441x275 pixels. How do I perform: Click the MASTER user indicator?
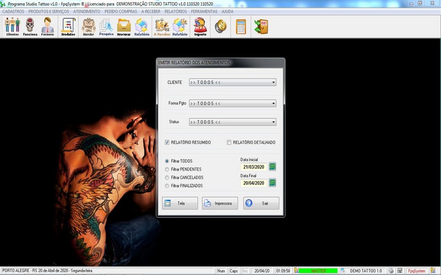click(319, 271)
